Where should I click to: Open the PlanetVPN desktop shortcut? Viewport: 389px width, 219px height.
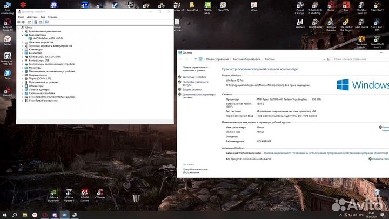[223, 6]
